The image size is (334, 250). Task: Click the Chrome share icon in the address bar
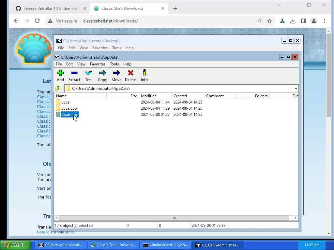(259, 21)
